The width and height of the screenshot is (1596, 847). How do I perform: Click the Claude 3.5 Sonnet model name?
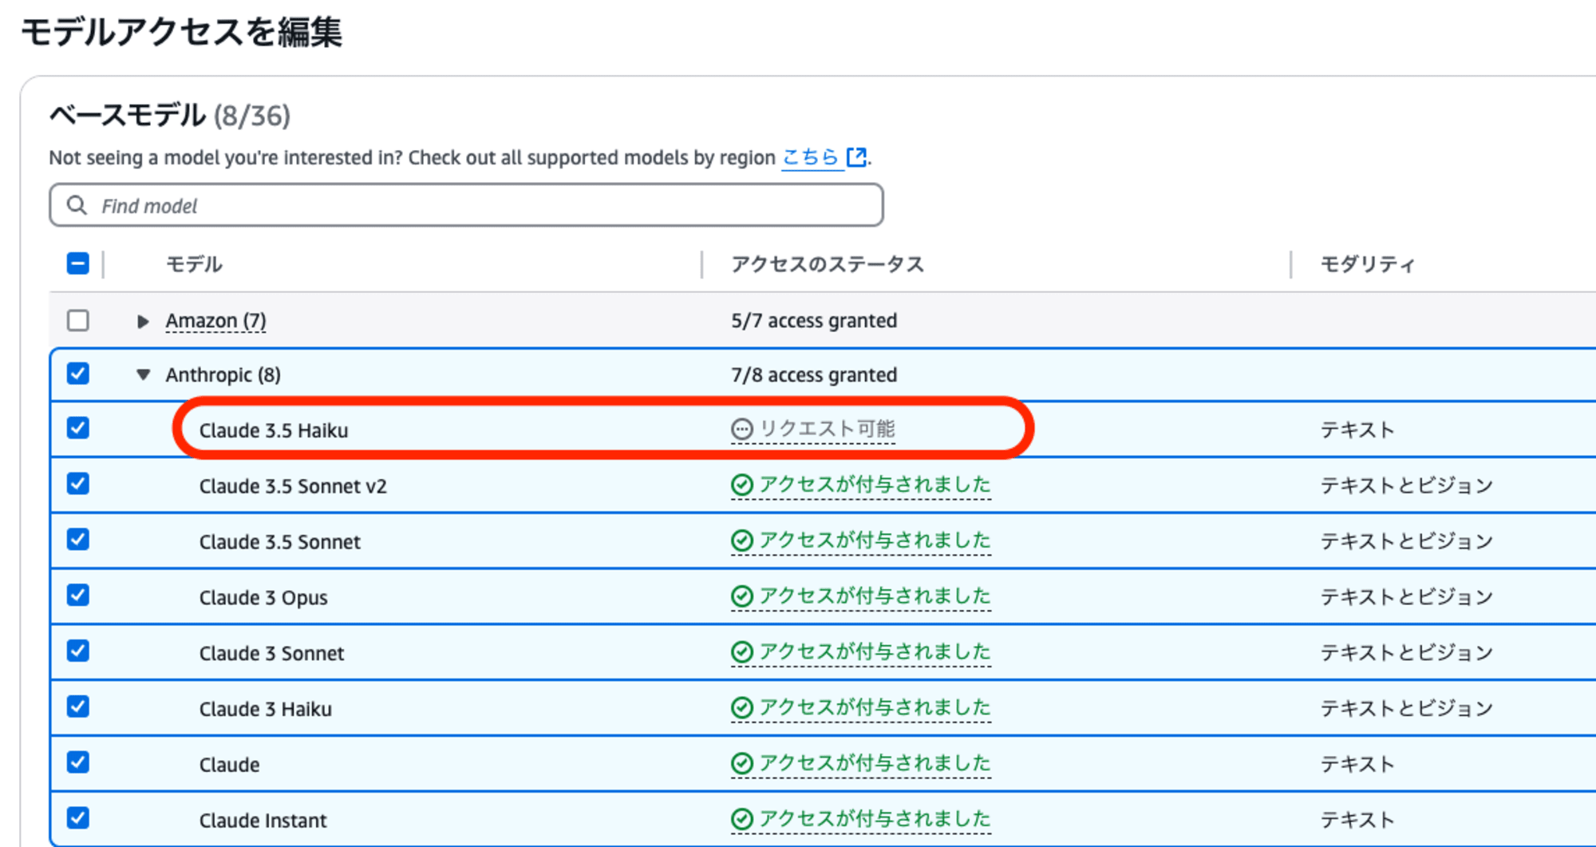[280, 542]
